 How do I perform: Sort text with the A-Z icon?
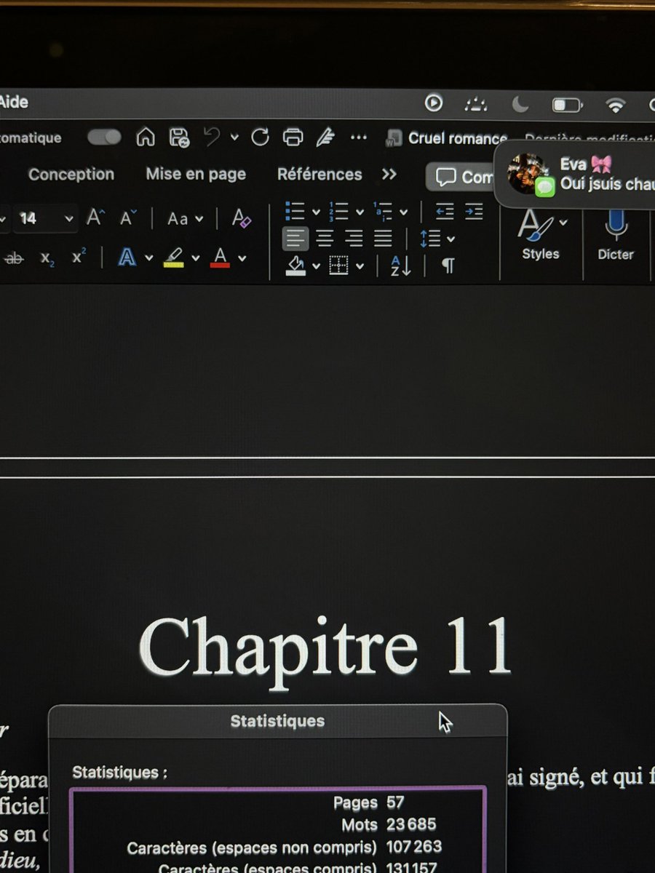401,266
